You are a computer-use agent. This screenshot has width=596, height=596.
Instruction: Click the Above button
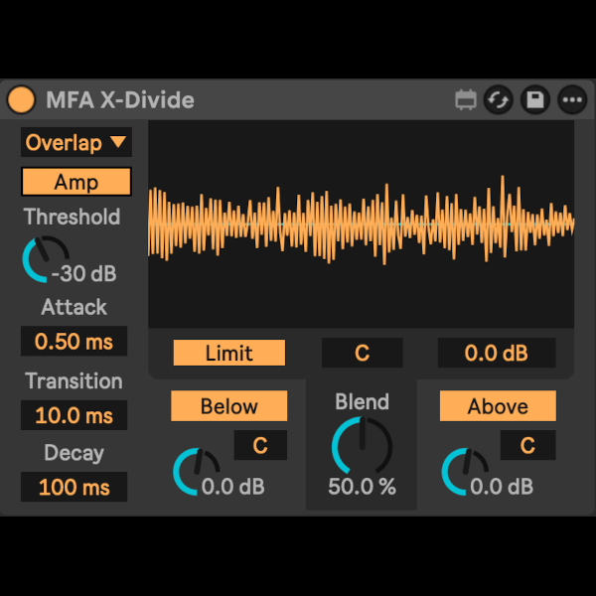[498, 406]
